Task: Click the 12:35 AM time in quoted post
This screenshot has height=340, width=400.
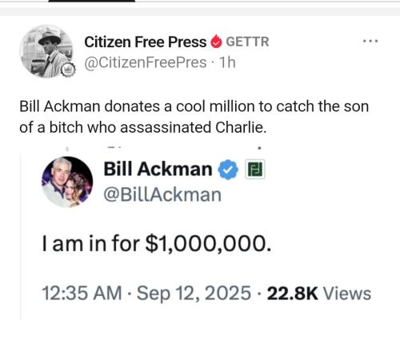Action: 82,293
